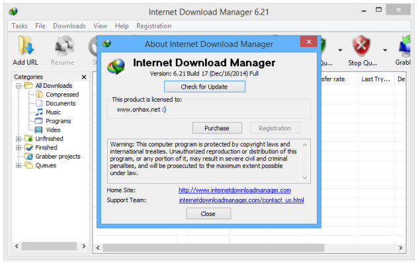Click the Queues folder icon

[x=28, y=165]
